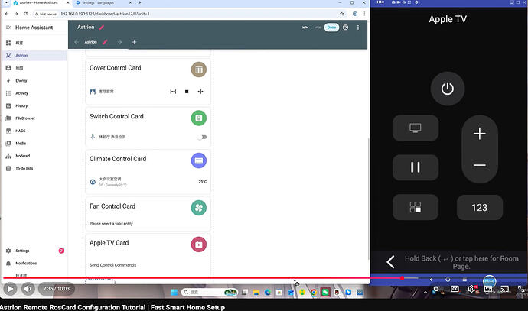Tap 'Hold Back or tap here for Room Page'

click(x=461, y=262)
